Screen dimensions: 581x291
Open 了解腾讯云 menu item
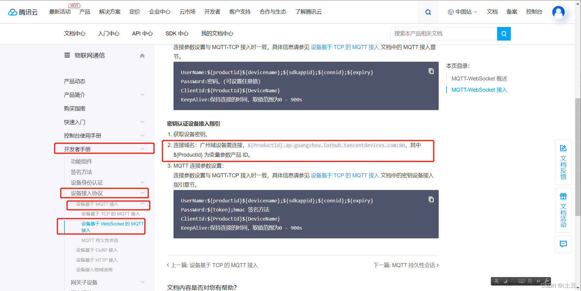pyautogui.click(x=309, y=12)
